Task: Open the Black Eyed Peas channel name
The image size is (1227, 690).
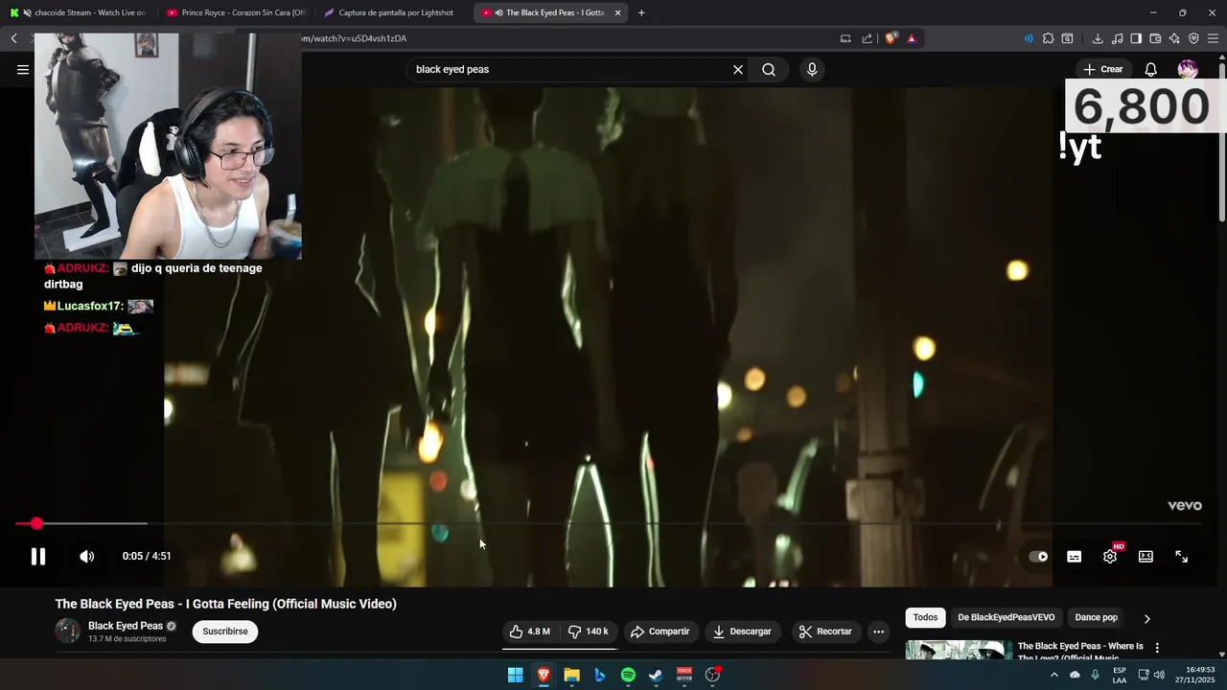Action: pos(126,626)
